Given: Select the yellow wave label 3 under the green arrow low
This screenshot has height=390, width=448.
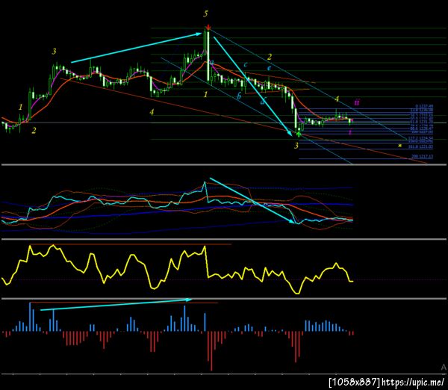Looking at the screenshot, I should click(x=296, y=146).
